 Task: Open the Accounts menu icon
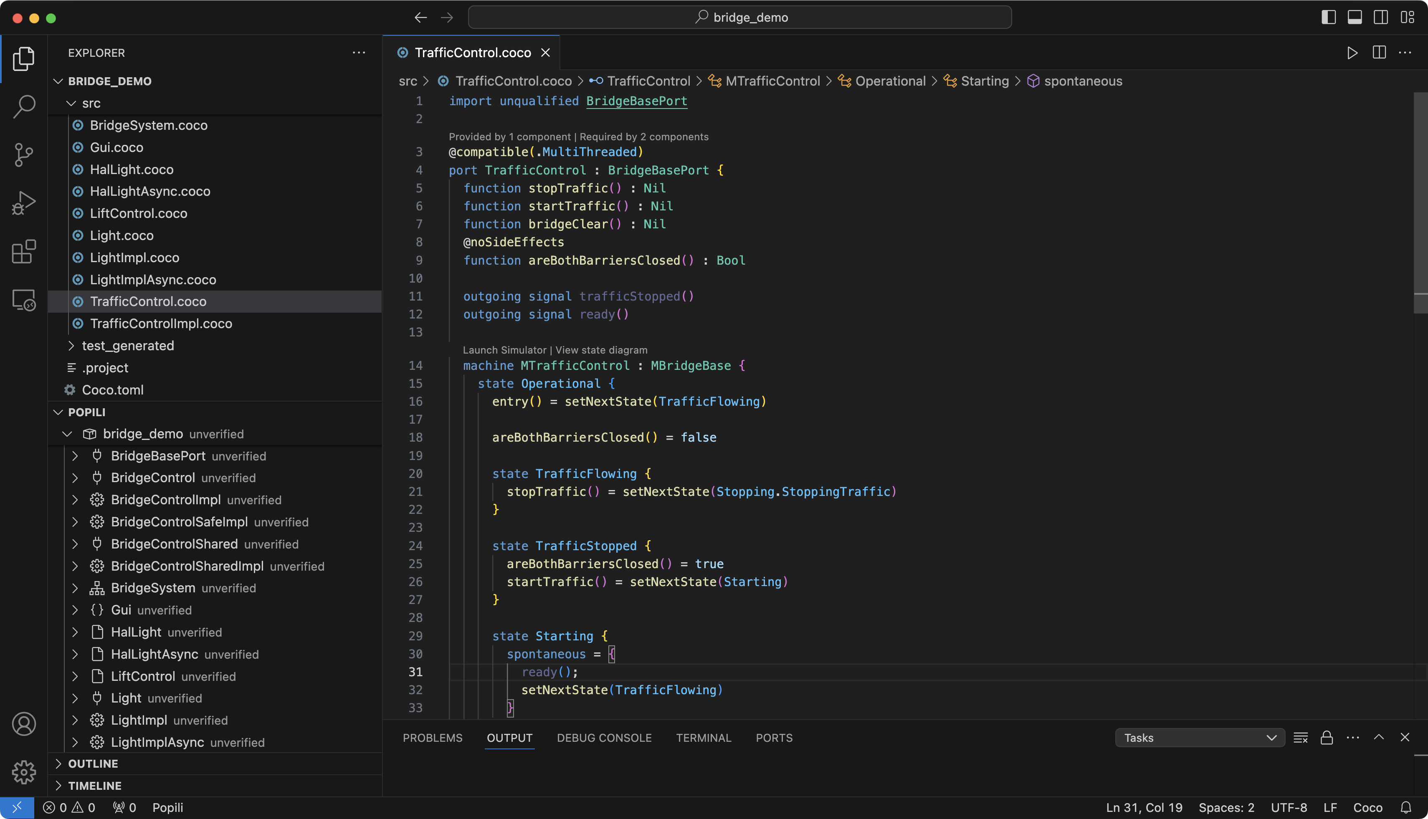pyautogui.click(x=24, y=724)
